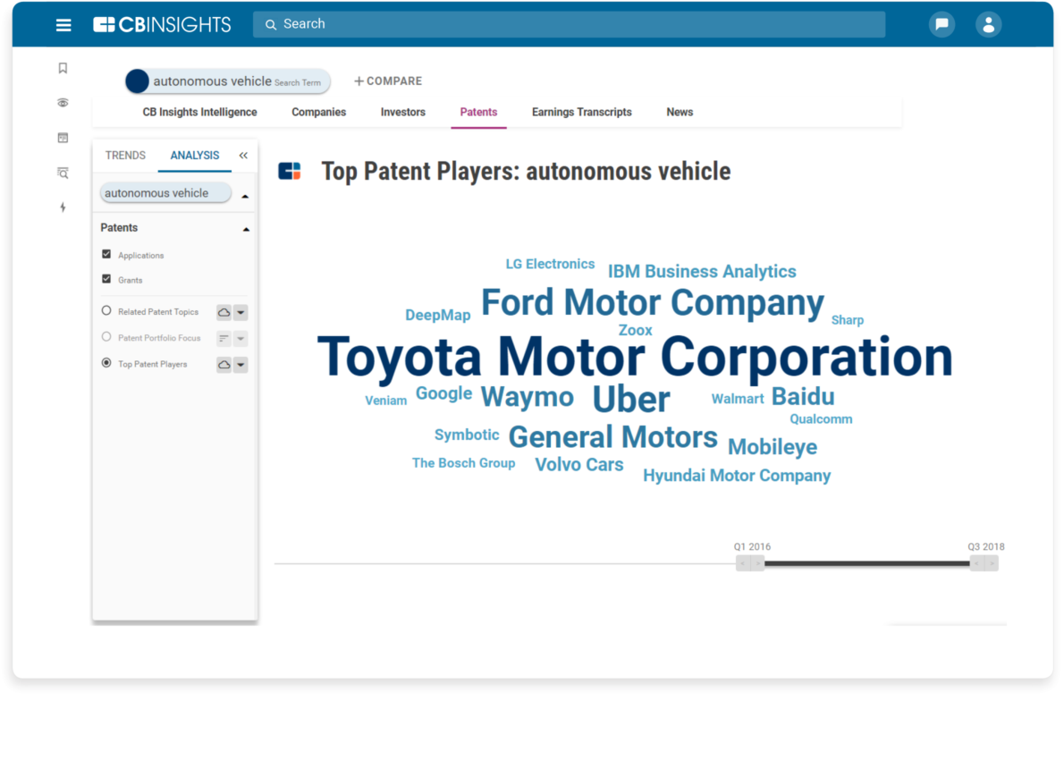Click the dark timeline range bar
Viewport: 1064px width, 760px height.
867,563
